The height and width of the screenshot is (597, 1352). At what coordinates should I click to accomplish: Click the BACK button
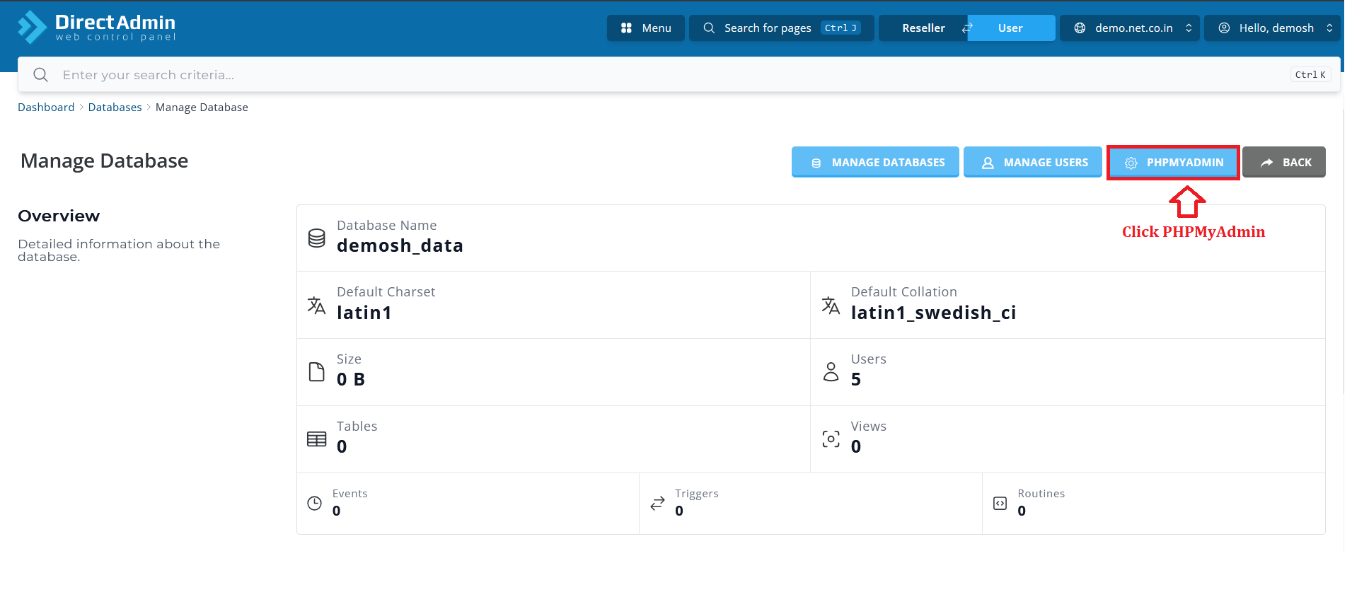point(1284,162)
